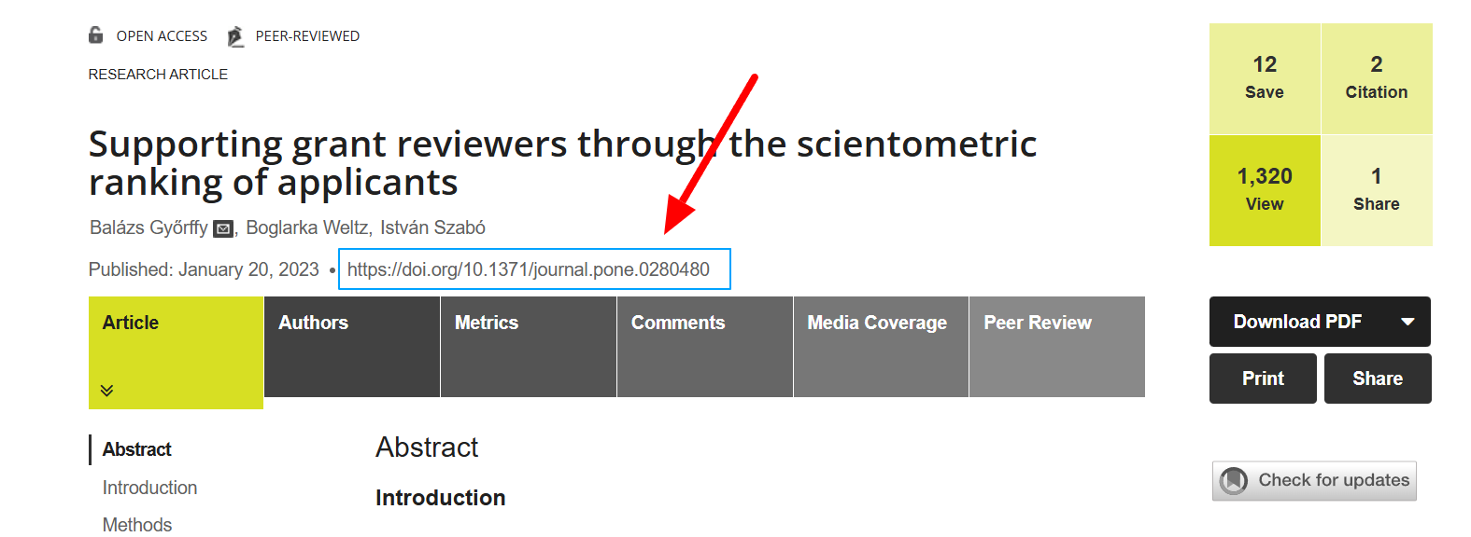Click the email envelope icon beside Balázs Győrffy
This screenshot has height=537, width=1471.
(x=223, y=228)
